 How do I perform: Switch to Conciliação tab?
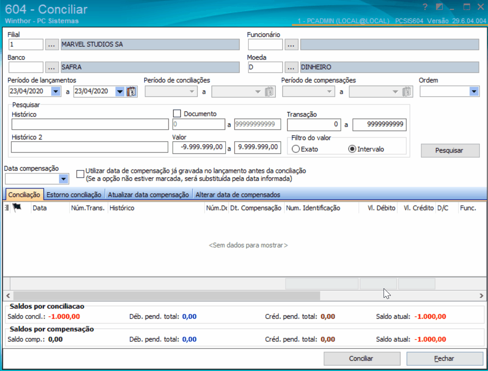point(24,195)
